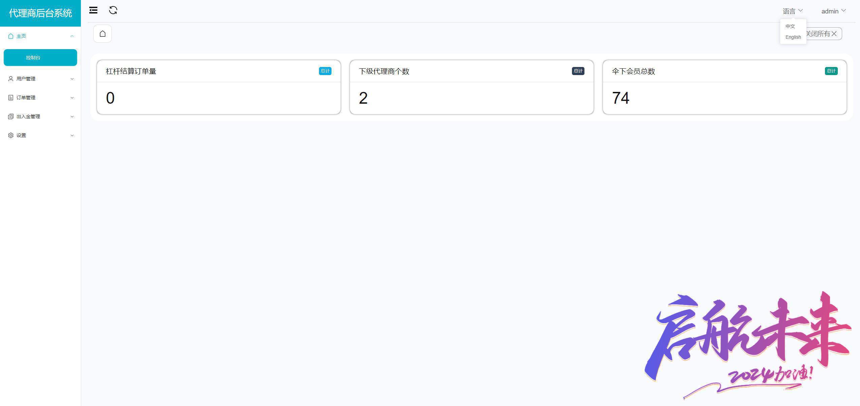Select the 控制台 menu item
The height and width of the screenshot is (406, 860).
click(40, 58)
